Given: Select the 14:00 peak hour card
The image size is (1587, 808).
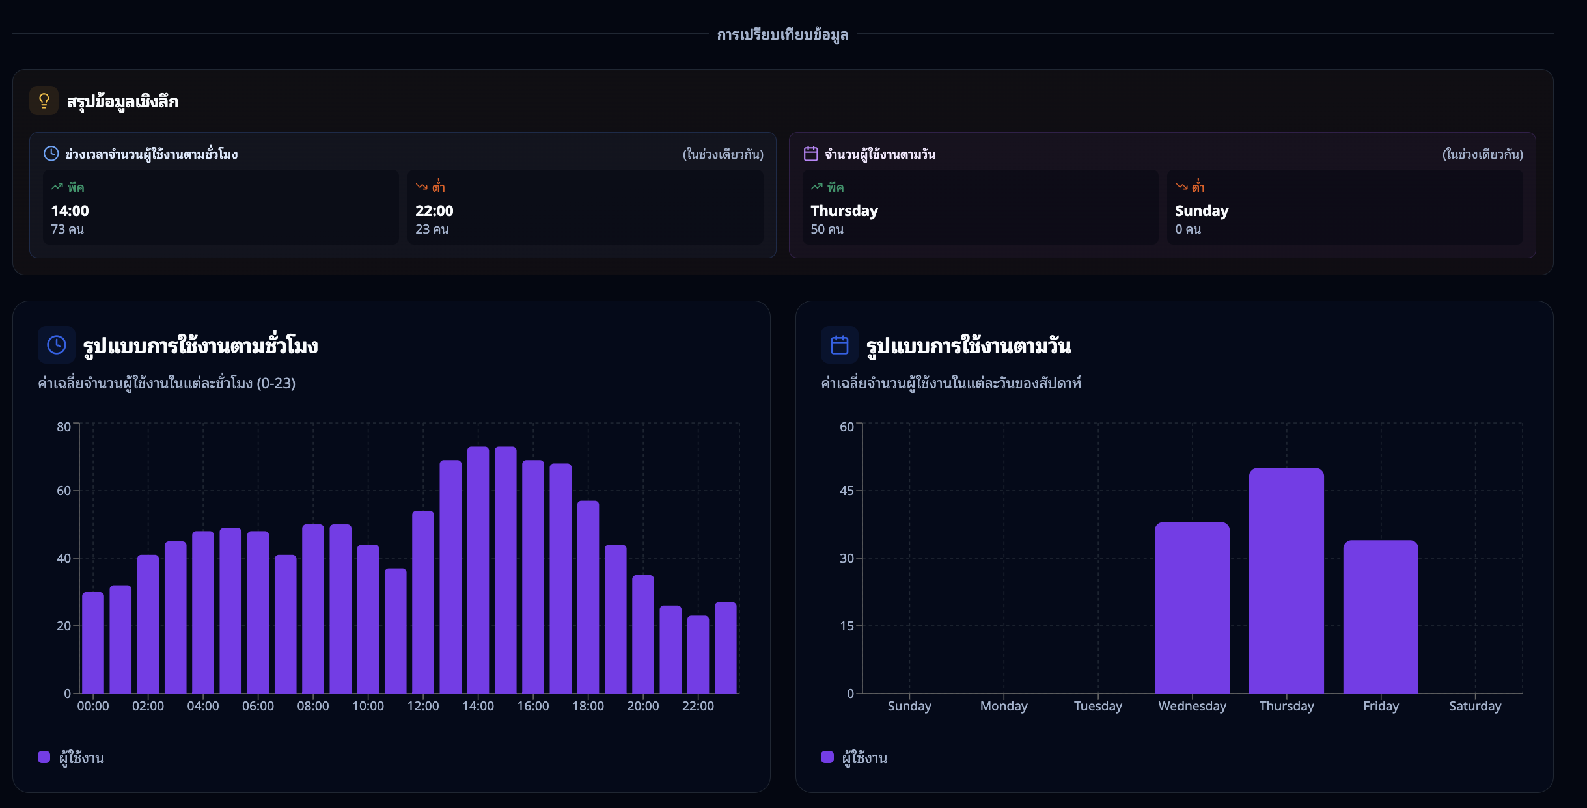Looking at the screenshot, I should tap(221, 208).
